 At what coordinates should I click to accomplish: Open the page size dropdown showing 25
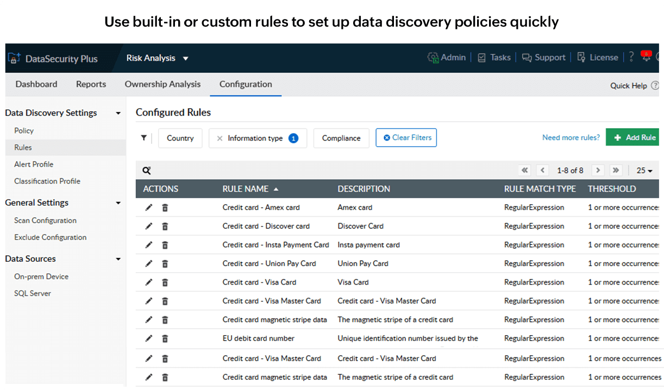(644, 170)
